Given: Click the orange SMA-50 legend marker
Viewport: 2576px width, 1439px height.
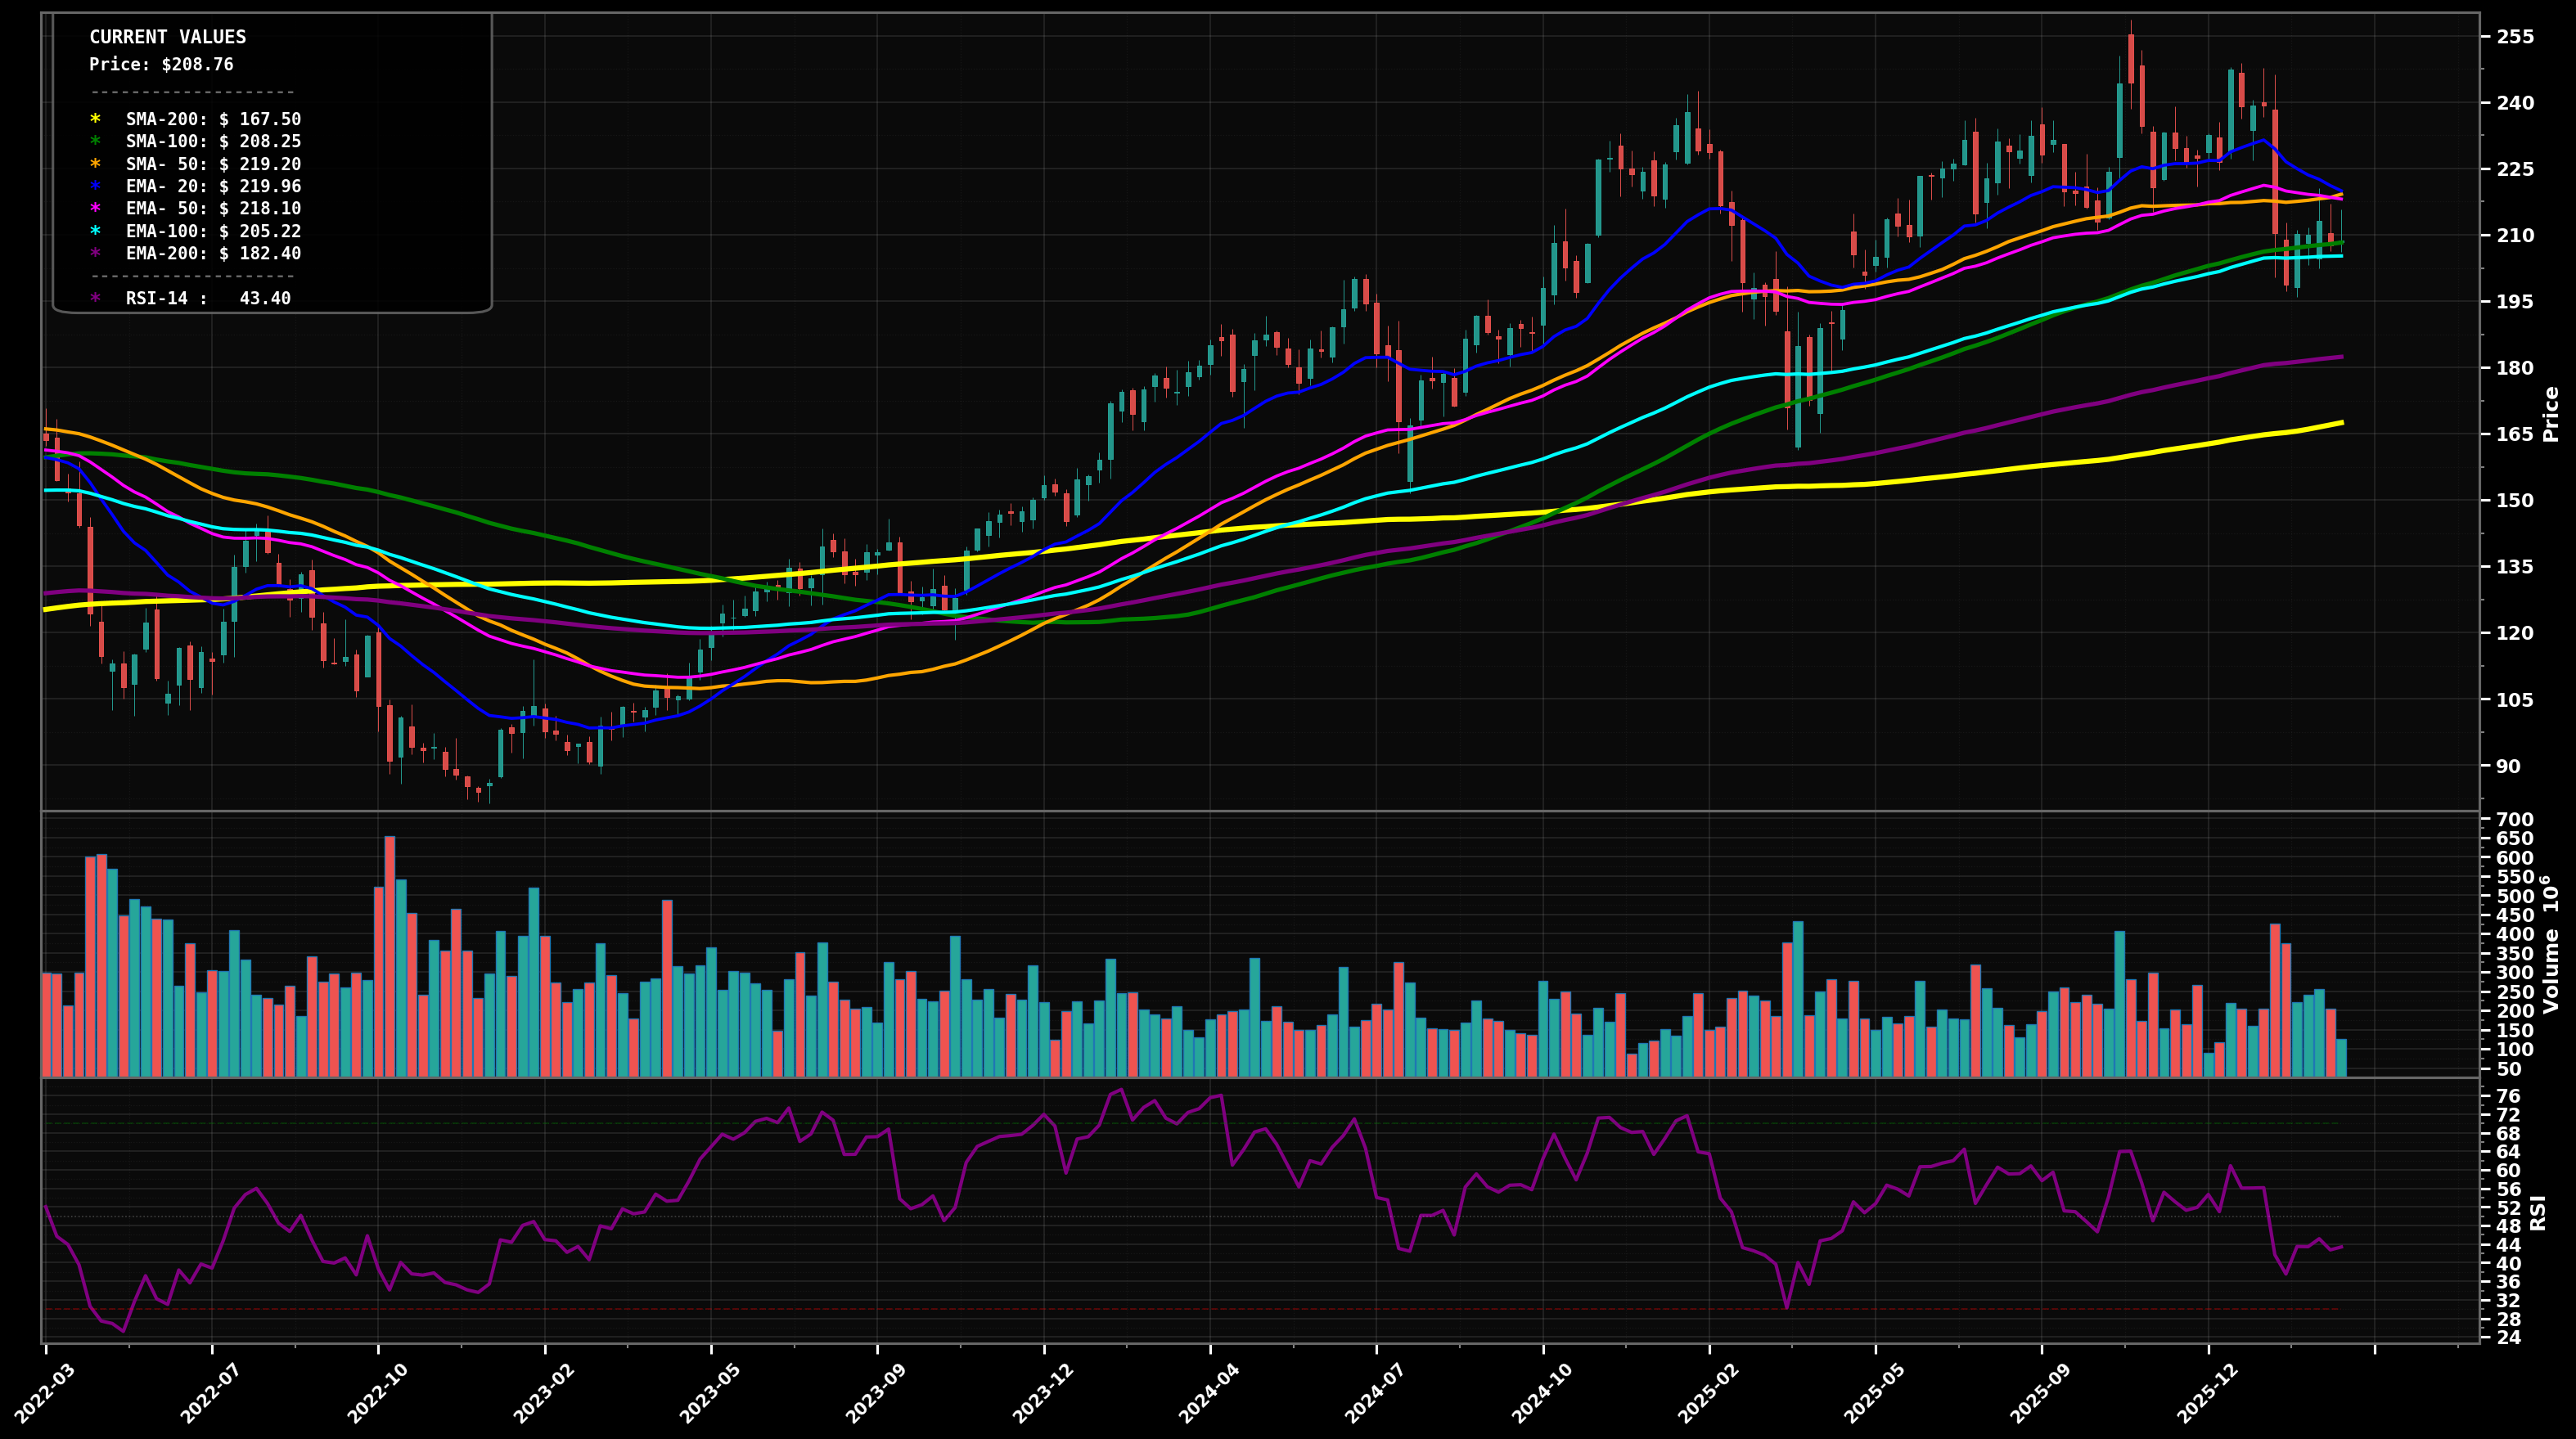Looking at the screenshot, I should 95,164.
